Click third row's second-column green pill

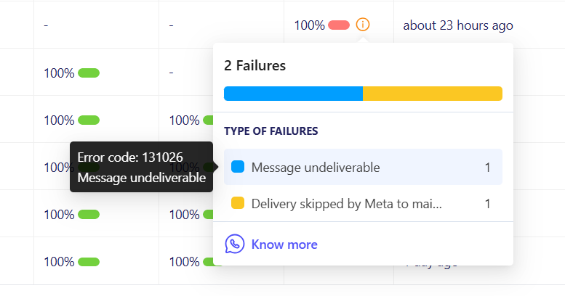207,120
